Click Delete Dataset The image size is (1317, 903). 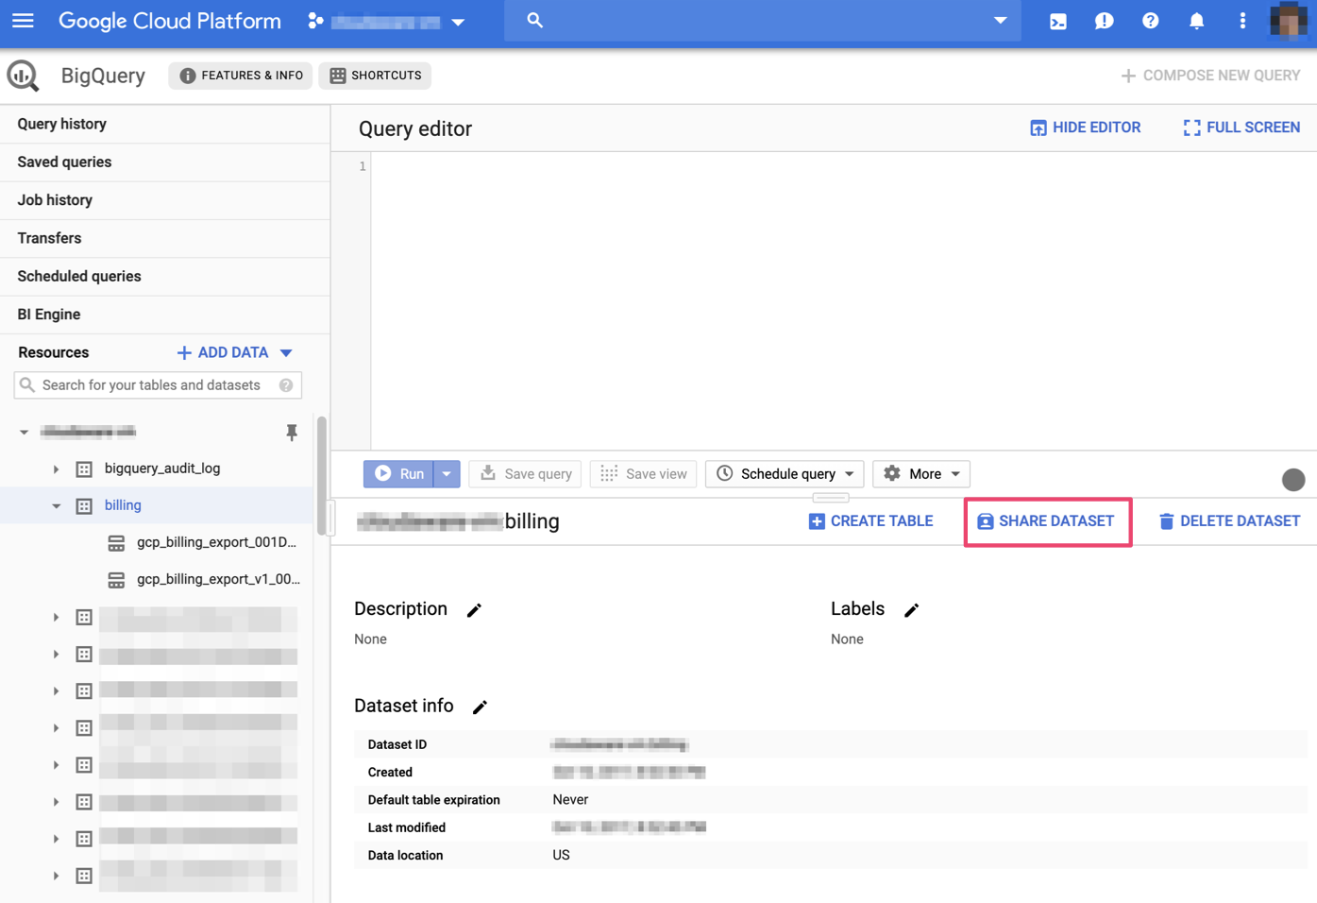click(1229, 521)
